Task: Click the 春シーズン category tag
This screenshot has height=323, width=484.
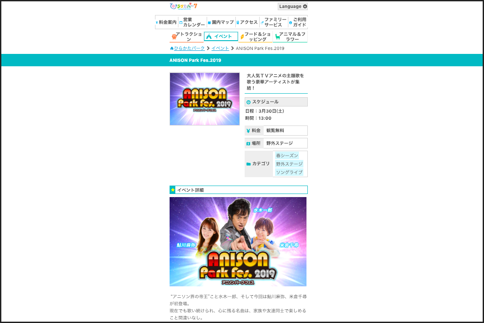Action: tap(287, 156)
